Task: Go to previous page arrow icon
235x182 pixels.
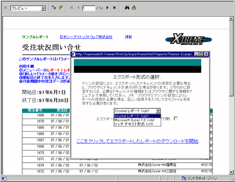Action: point(78,8)
